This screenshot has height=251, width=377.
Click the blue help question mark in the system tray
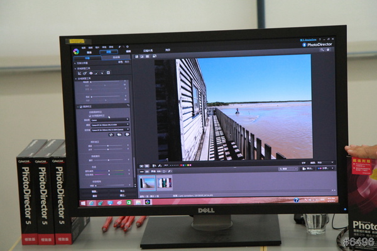click(x=297, y=200)
